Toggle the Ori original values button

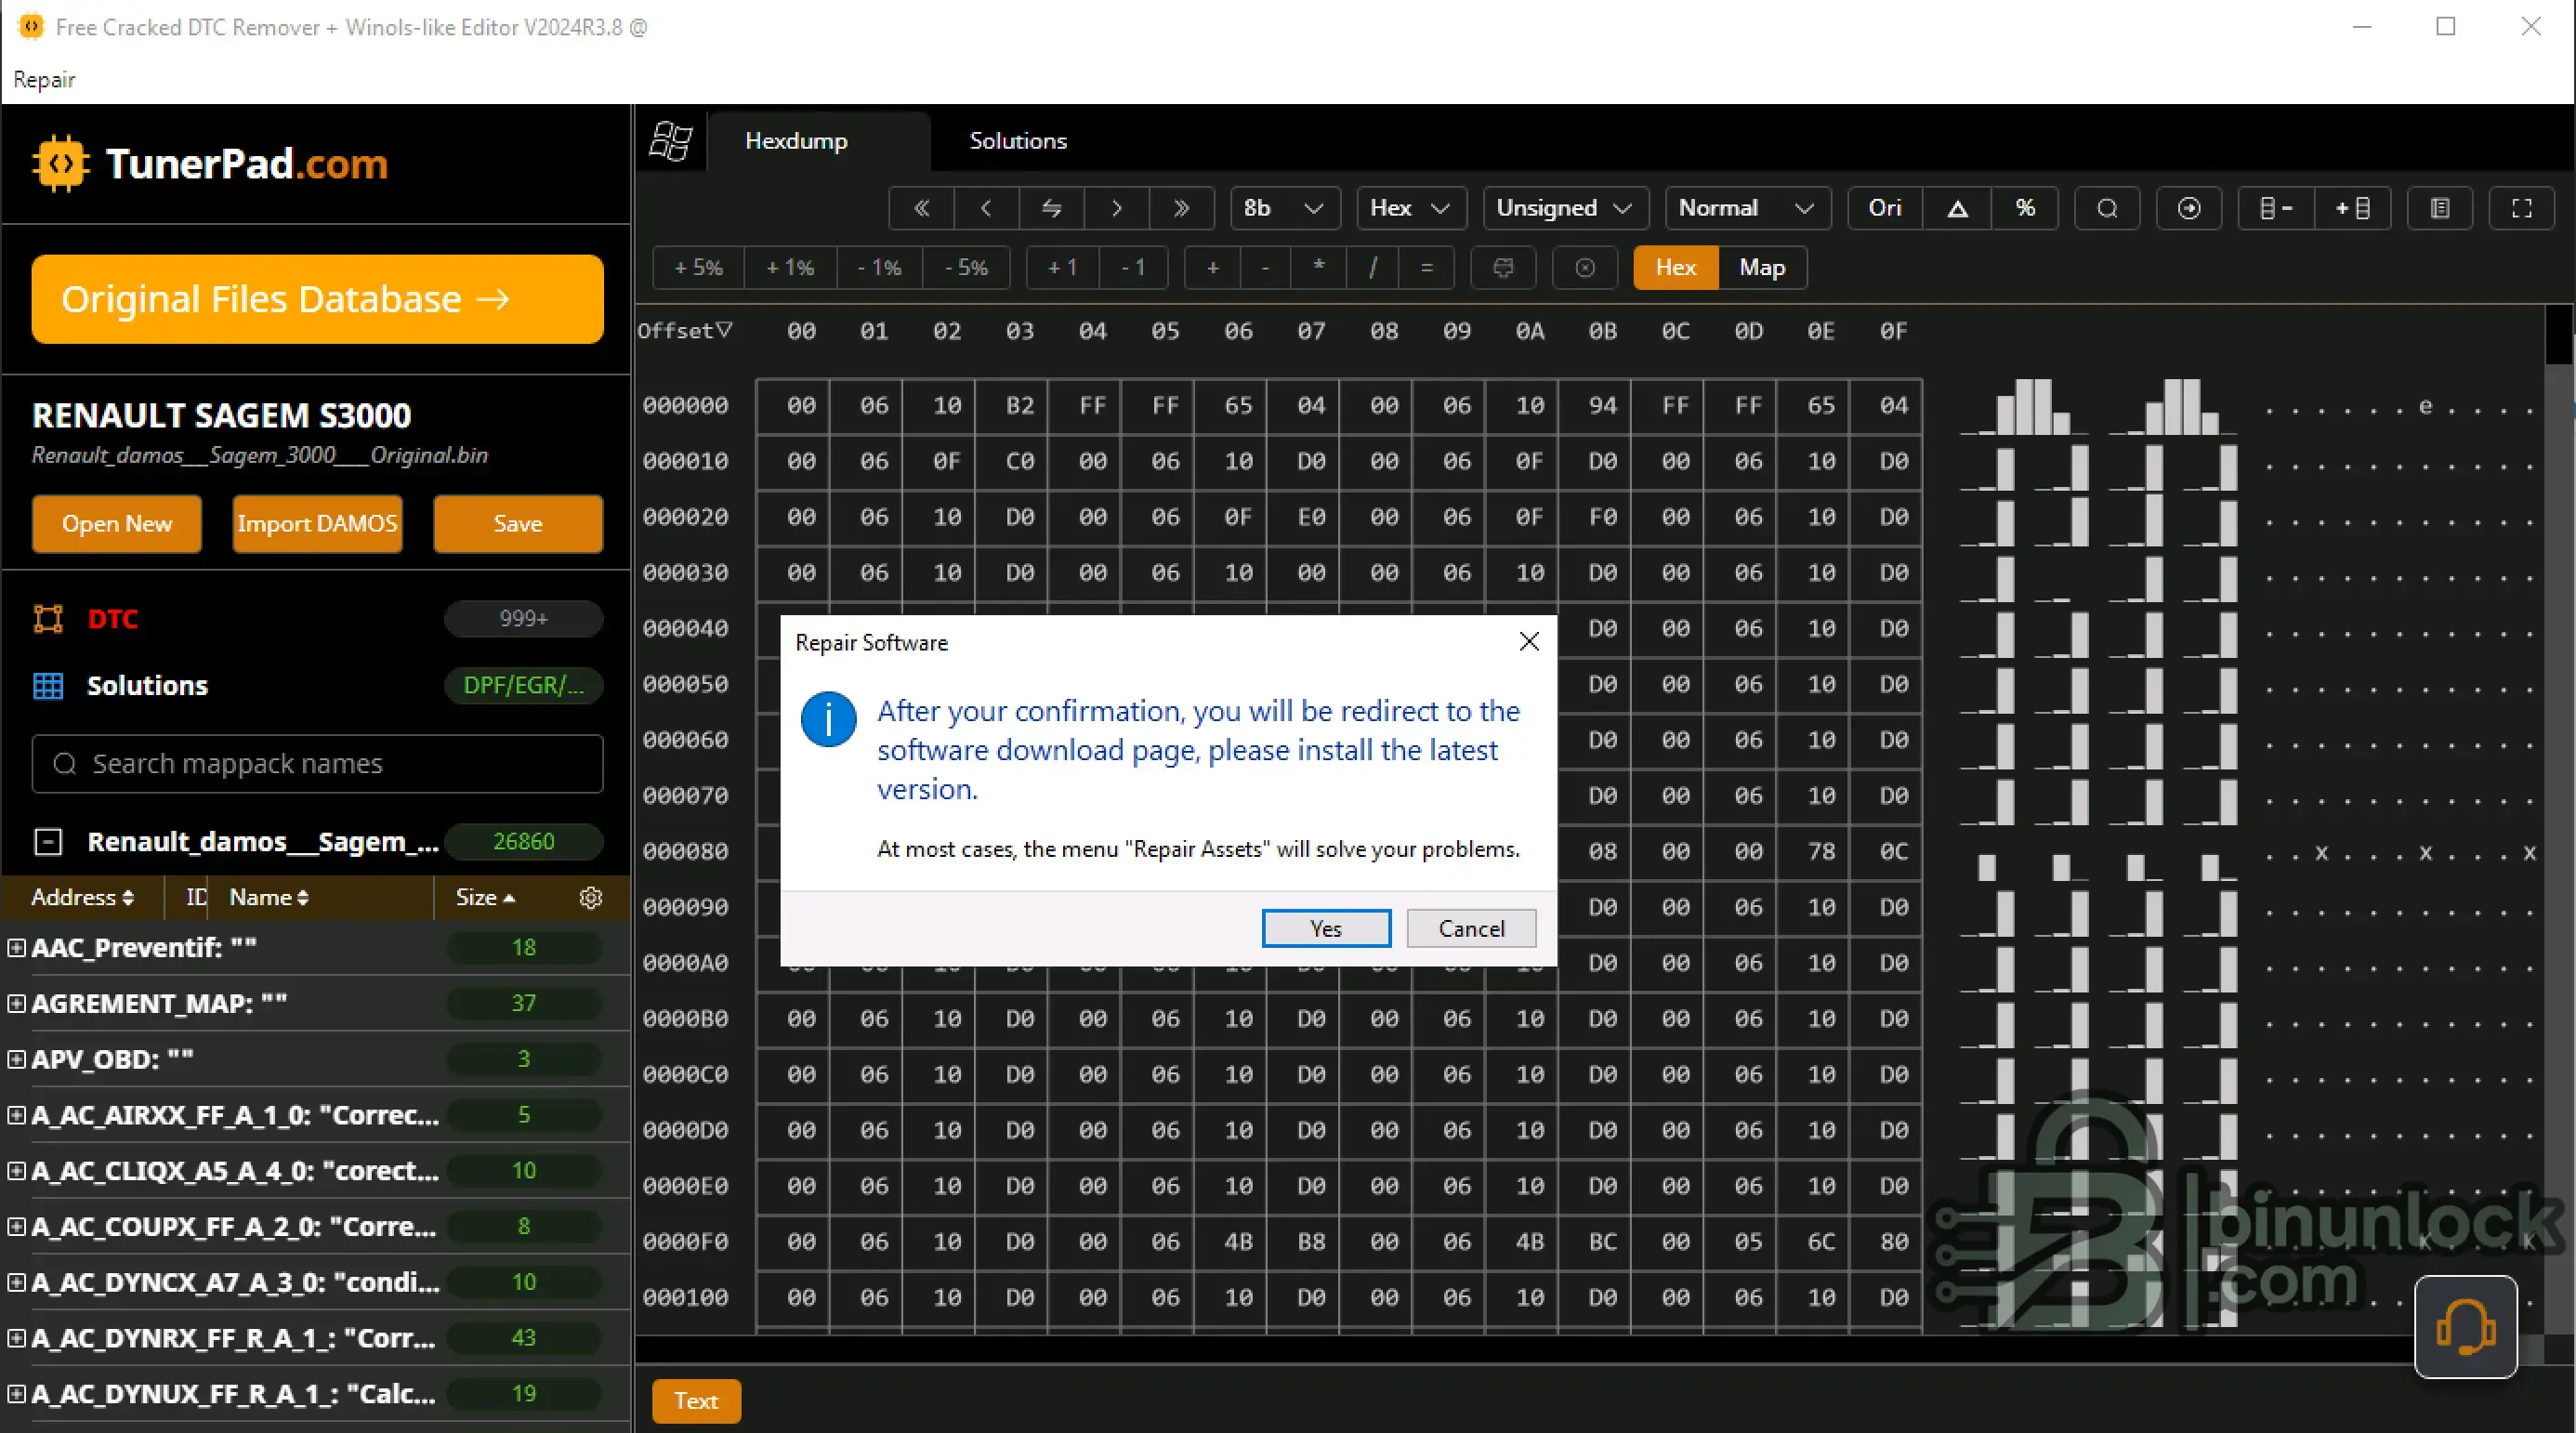point(1885,208)
